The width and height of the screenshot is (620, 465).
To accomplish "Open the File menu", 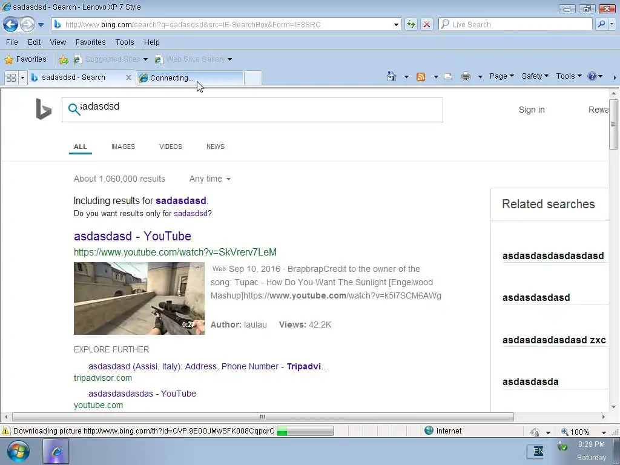I will 12,42.
